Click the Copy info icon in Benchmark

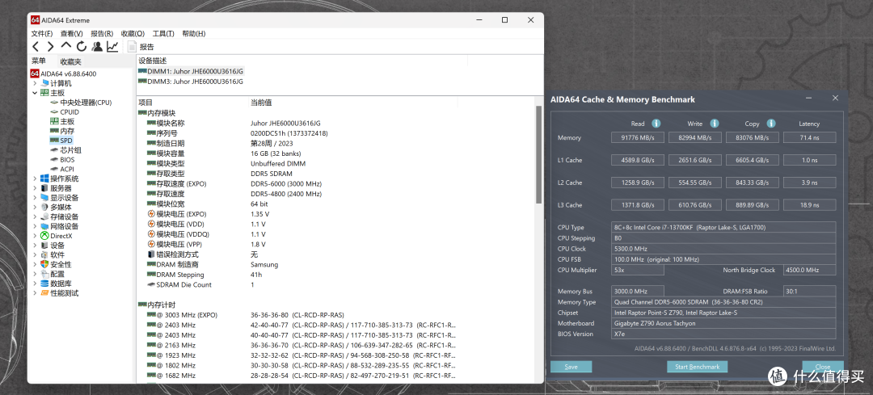pyautogui.click(x=771, y=124)
